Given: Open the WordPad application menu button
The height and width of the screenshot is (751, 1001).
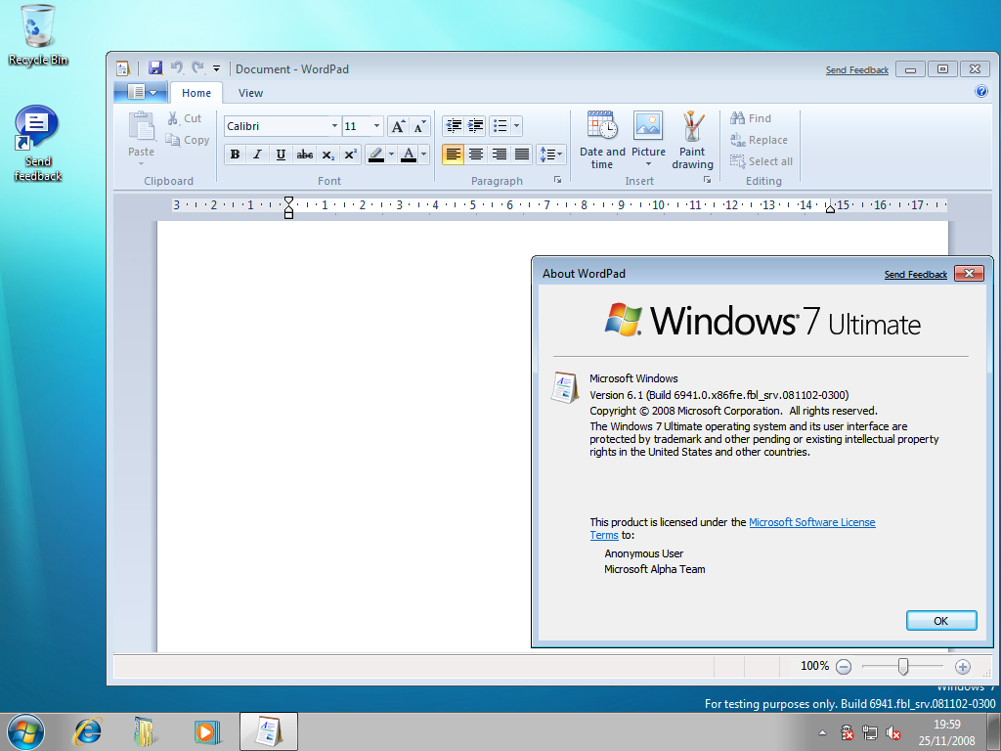Looking at the screenshot, I should (x=142, y=92).
